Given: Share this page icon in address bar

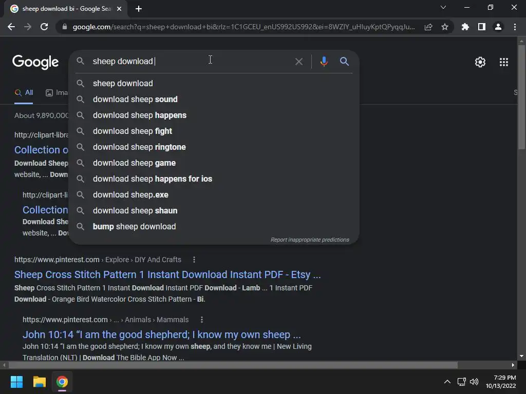Looking at the screenshot, I should pyautogui.click(x=428, y=27).
